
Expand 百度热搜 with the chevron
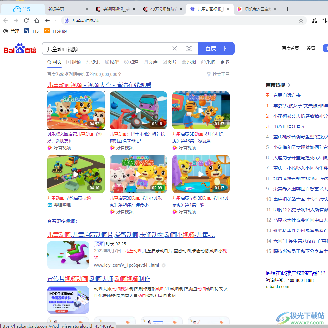(289, 85)
